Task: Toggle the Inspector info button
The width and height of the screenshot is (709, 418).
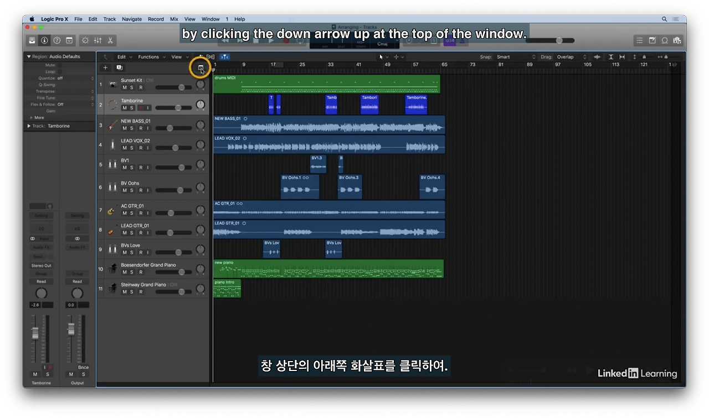Action: pos(44,40)
